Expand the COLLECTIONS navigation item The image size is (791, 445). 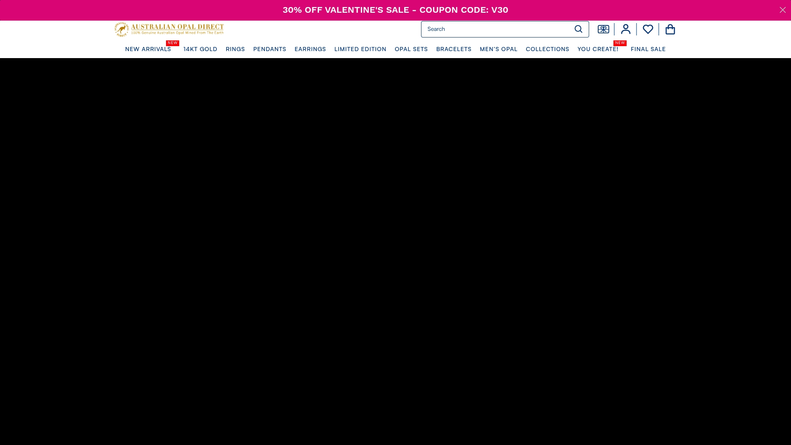coord(547,49)
